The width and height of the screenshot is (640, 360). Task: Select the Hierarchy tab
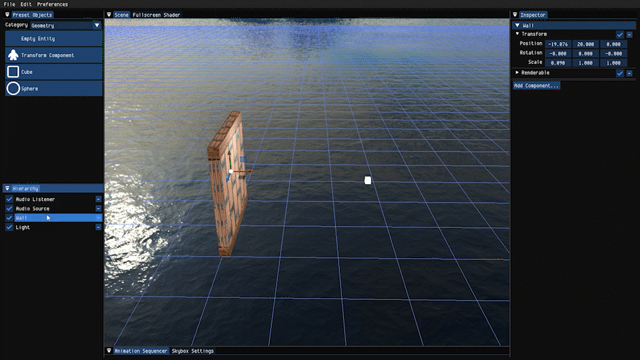pos(25,188)
